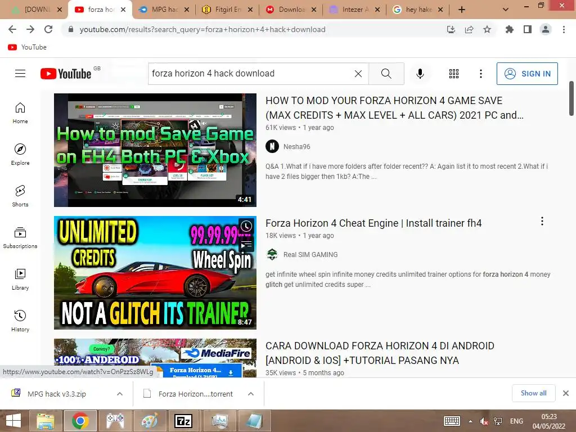
Task: Close the downloads bar
Action: [x=566, y=393]
